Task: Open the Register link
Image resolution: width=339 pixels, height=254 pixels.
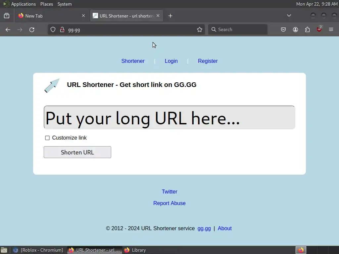Action: [208, 61]
